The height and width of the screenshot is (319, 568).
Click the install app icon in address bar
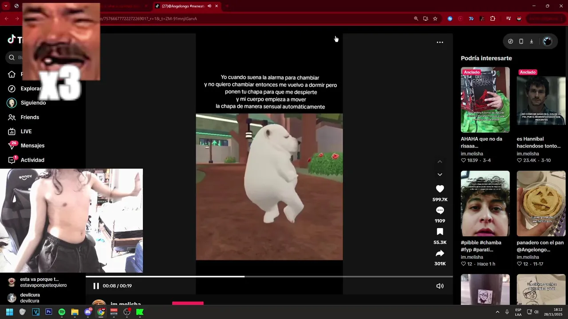(426, 19)
